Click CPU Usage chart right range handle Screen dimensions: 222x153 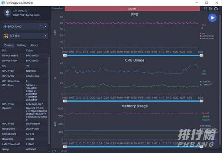[202, 101]
